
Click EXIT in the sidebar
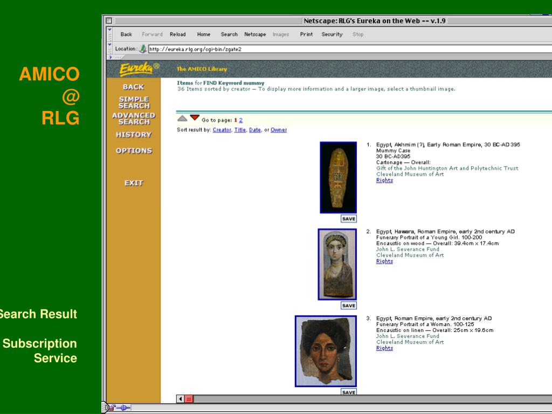(134, 183)
